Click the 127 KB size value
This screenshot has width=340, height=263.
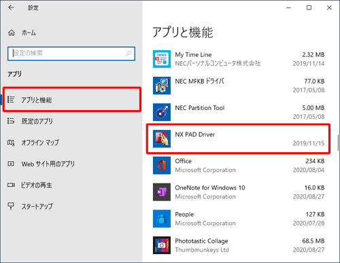point(315,214)
